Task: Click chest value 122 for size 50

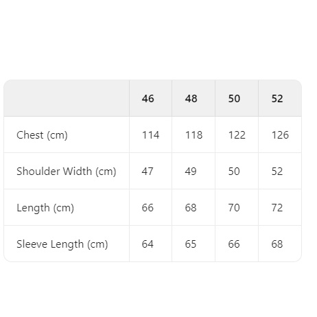Action: (x=237, y=135)
